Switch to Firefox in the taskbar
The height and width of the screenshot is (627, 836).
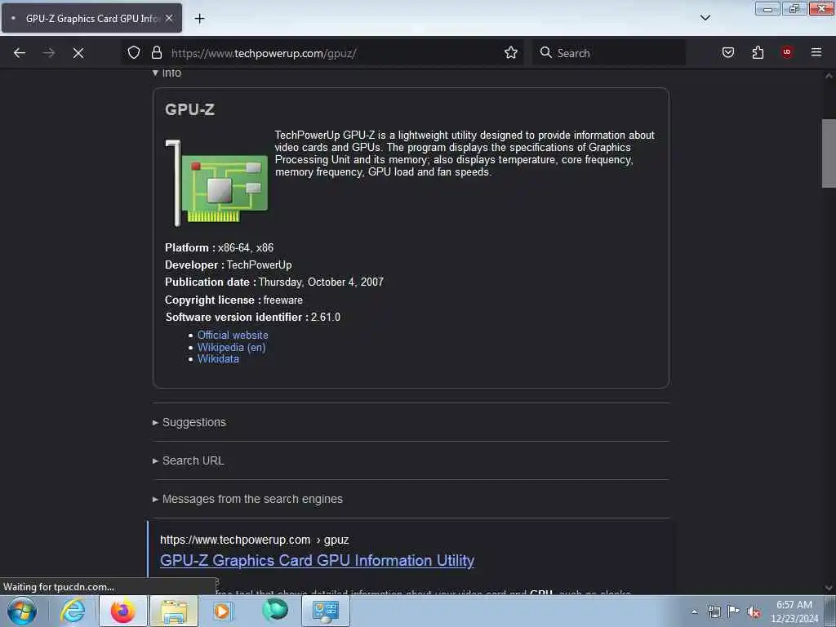122,611
